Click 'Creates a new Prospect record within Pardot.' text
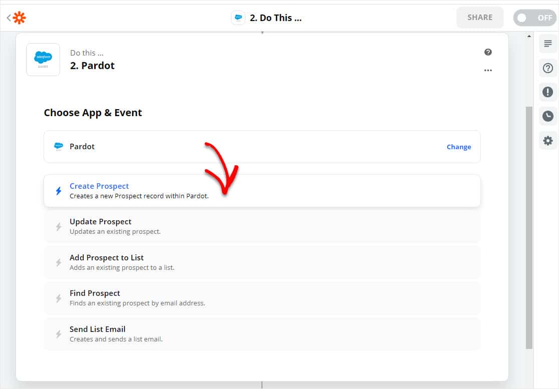 (139, 196)
